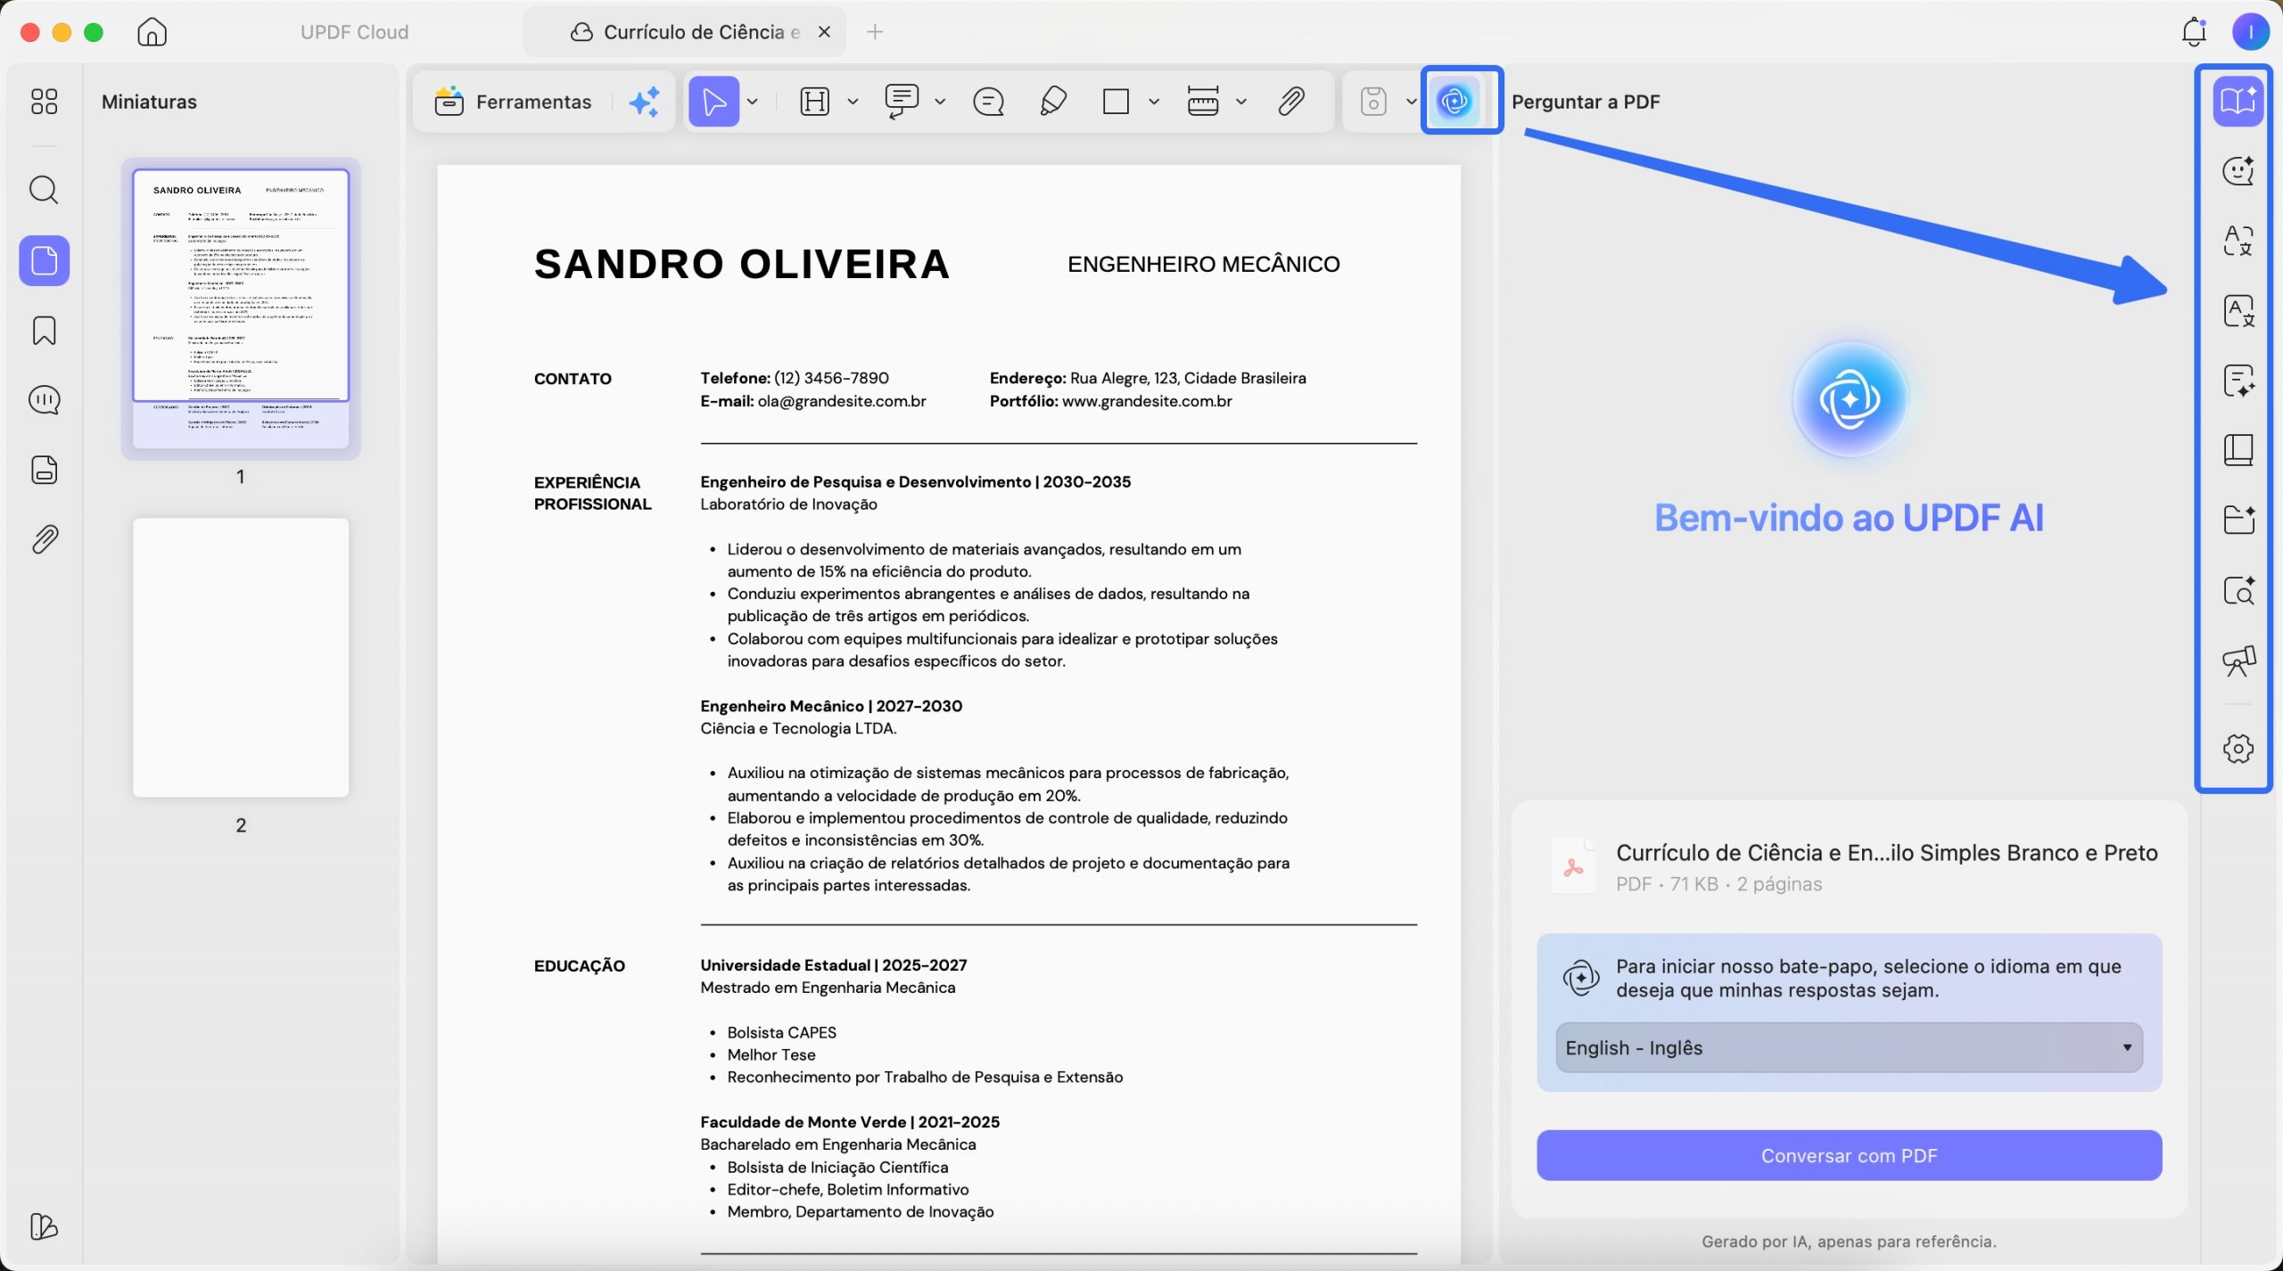Image resolution: width=2283 pixels, height=1271 pixels.
Task: Open the layers icon at sidebar bottom
Action: [44, 1226]
